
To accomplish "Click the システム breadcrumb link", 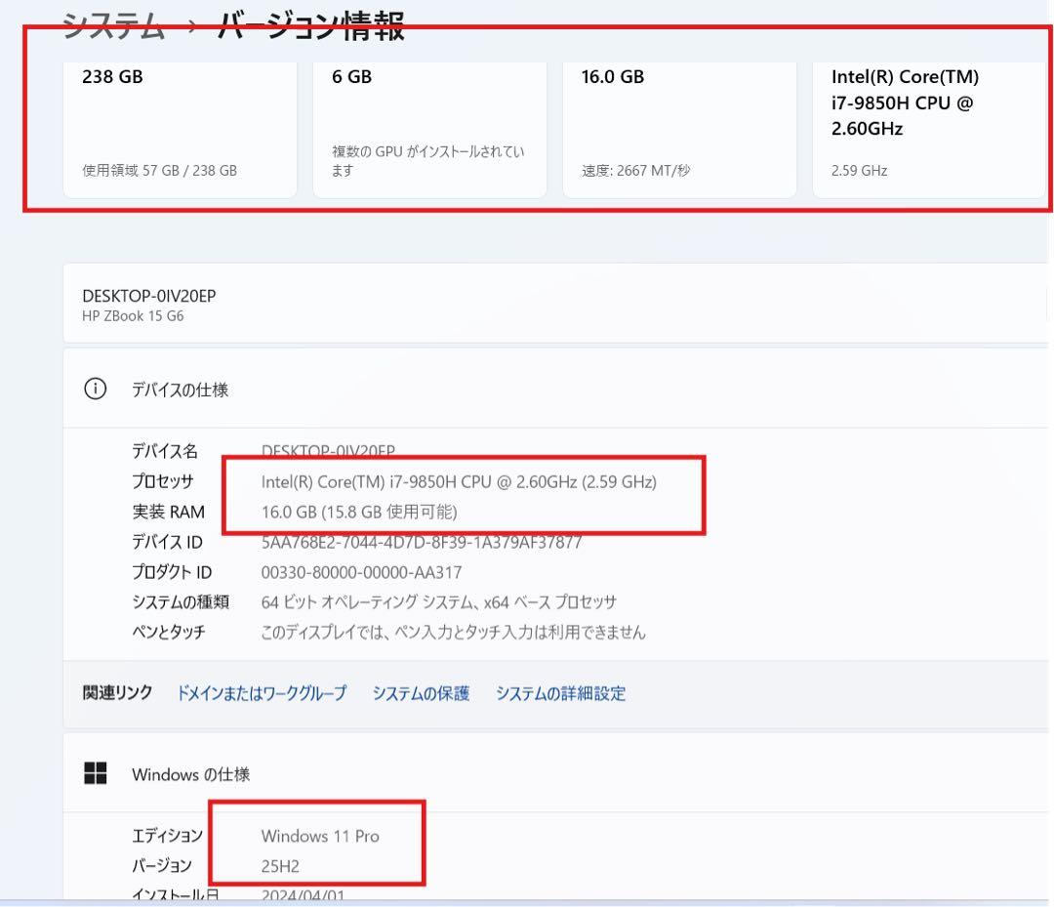I will click(x=113, y=27).
